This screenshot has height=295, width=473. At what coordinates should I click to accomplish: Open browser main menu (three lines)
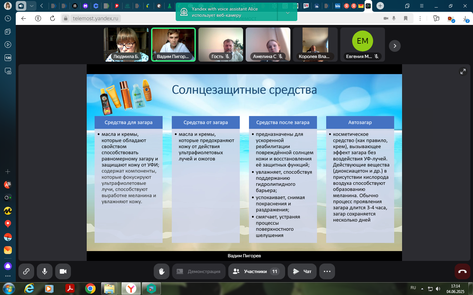pos(421,6)
